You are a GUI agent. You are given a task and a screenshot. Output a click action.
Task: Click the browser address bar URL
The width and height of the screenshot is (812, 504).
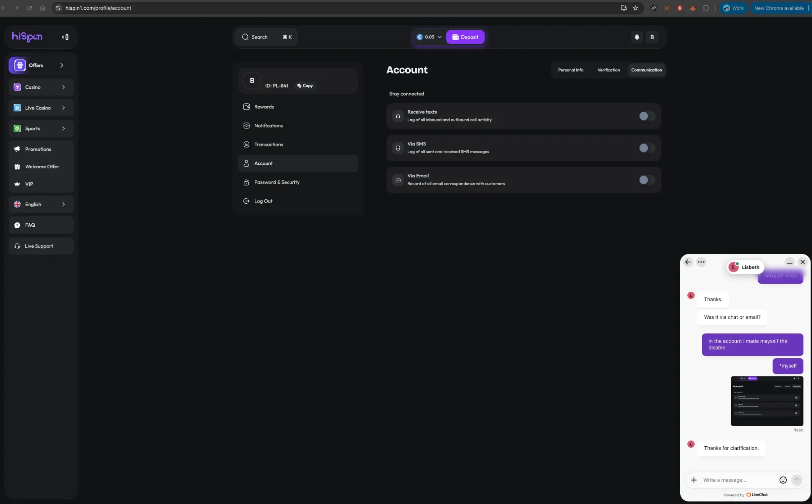[98, 8]
